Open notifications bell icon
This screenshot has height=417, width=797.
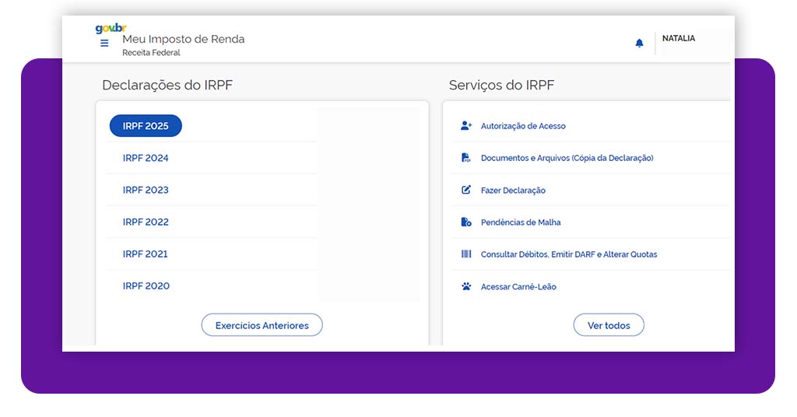(640, 43)
